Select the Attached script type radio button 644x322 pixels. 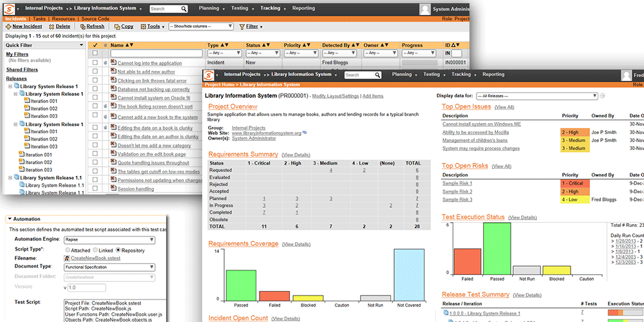pyautogui.click(x=68, y=250)
